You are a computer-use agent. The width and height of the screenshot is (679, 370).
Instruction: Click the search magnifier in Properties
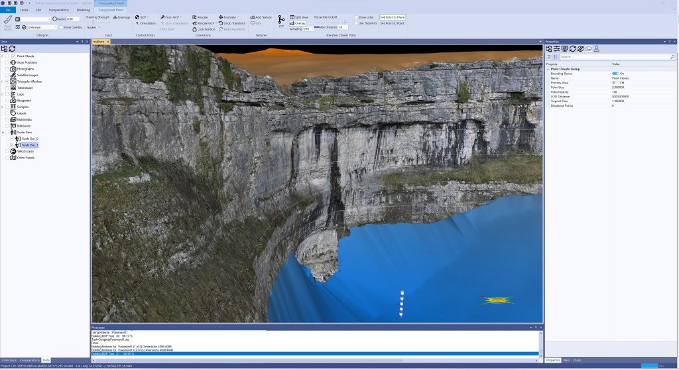(x=672, y=57)
